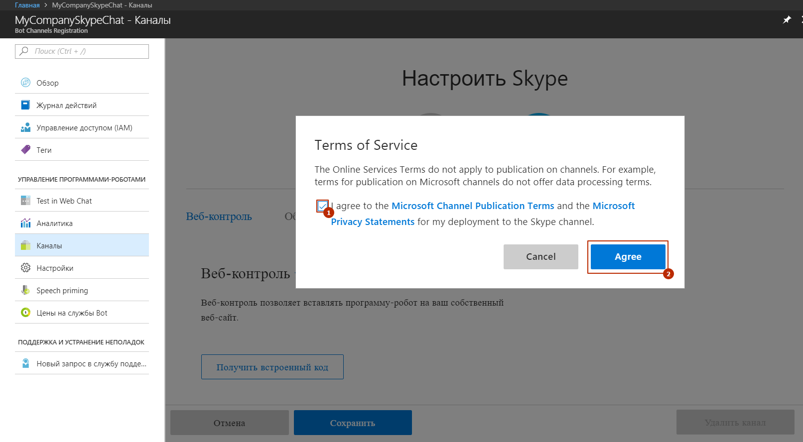Go to Управление доступом (IAM)
The image size is (803, 442).
click(82, 127)
